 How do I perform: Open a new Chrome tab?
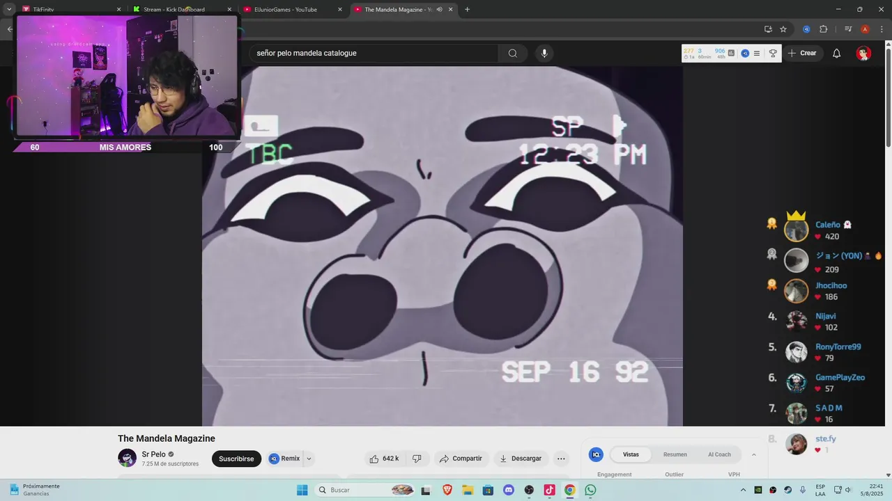(x=467, y=10)
